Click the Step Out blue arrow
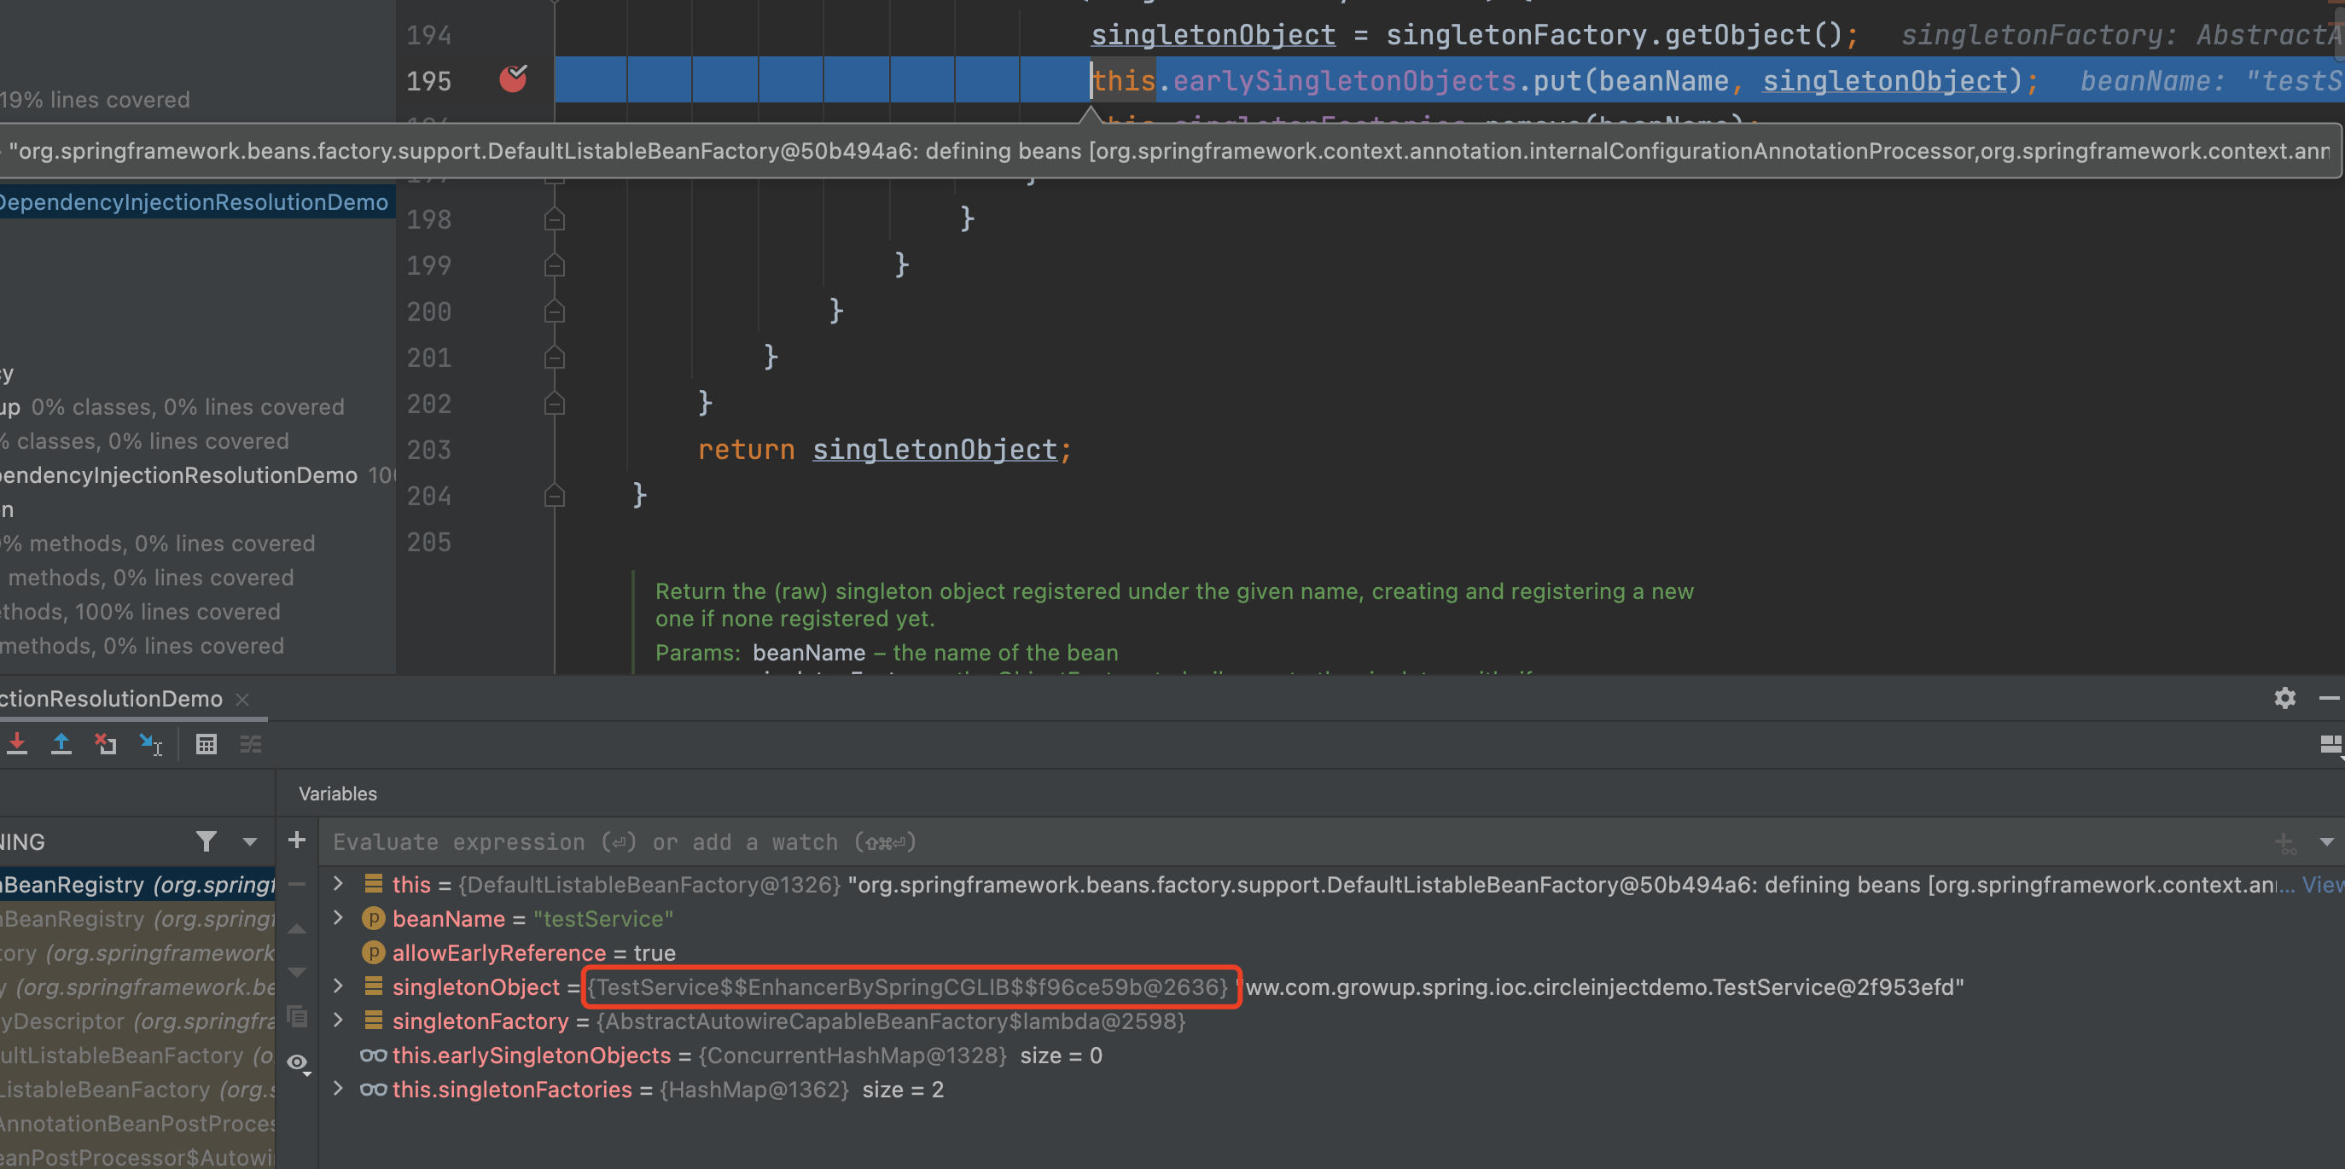 (x=61, y=744)
